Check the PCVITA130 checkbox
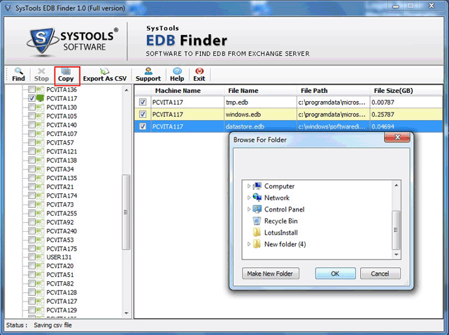Viewport: 449px width, 335px height. click(x=31, y=107)
